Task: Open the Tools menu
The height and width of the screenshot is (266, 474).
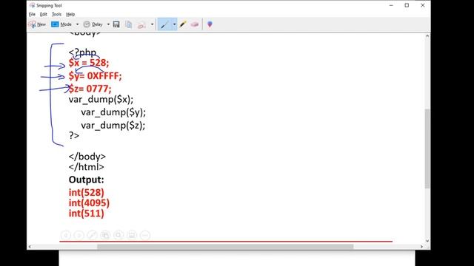Action: coord(56,14)
